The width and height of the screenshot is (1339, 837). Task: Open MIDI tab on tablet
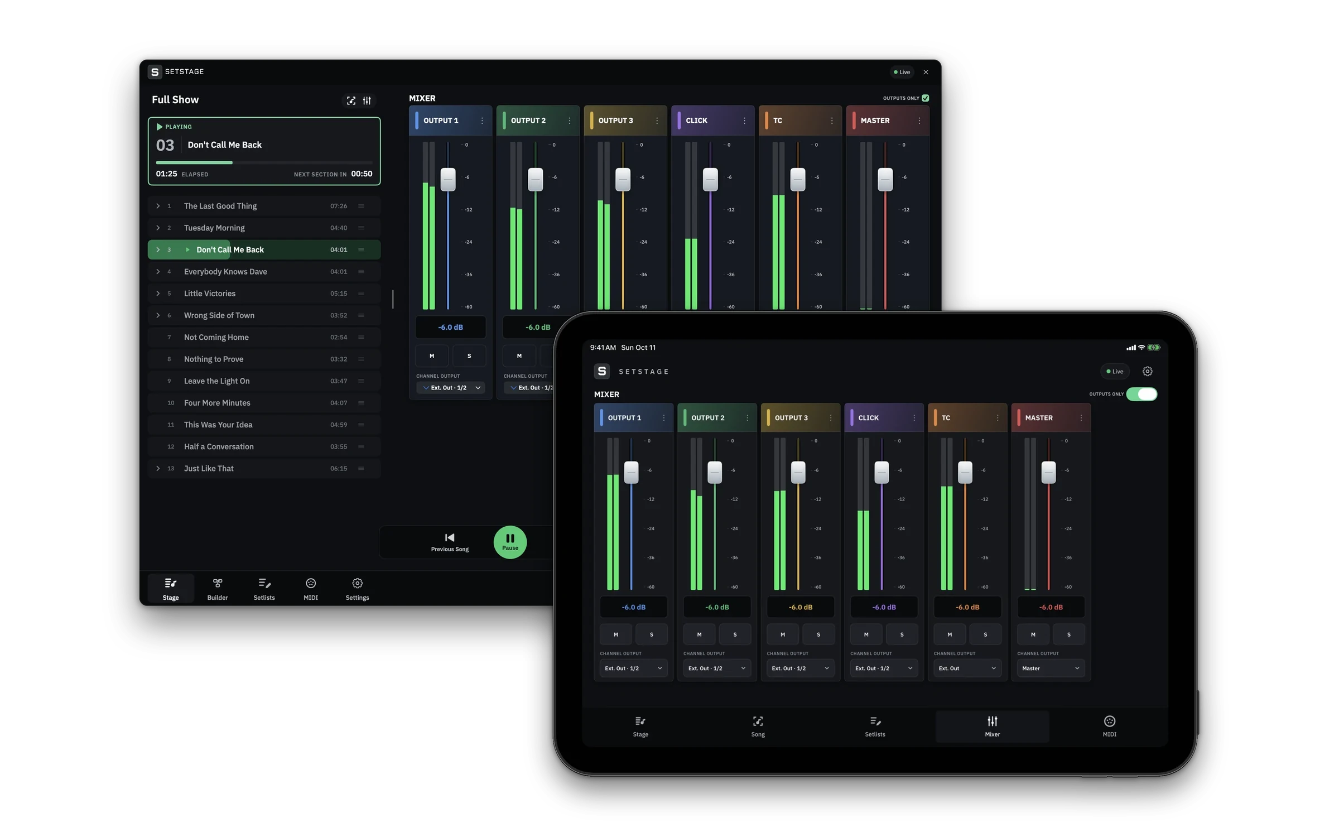click(x=1109, y=727)
